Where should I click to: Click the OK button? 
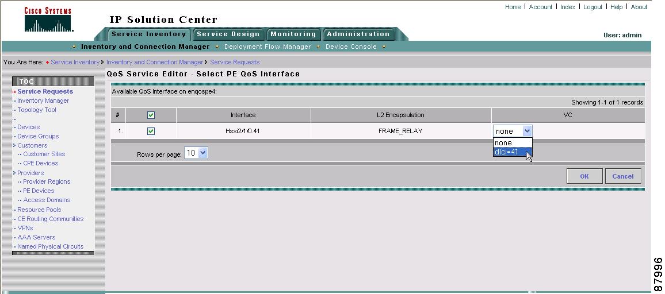584,176
